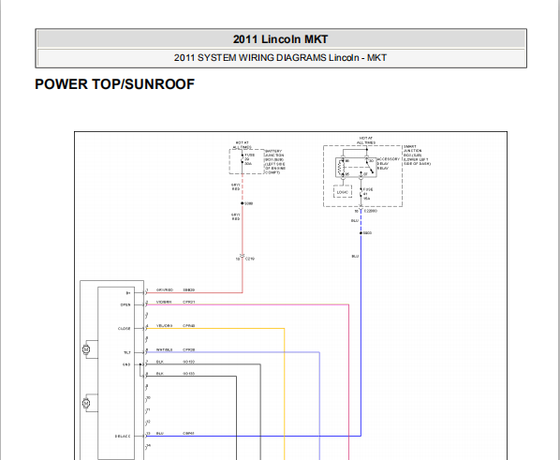
Task: Click the CLOSE terminal label
Action: click(x=125, y=329)
